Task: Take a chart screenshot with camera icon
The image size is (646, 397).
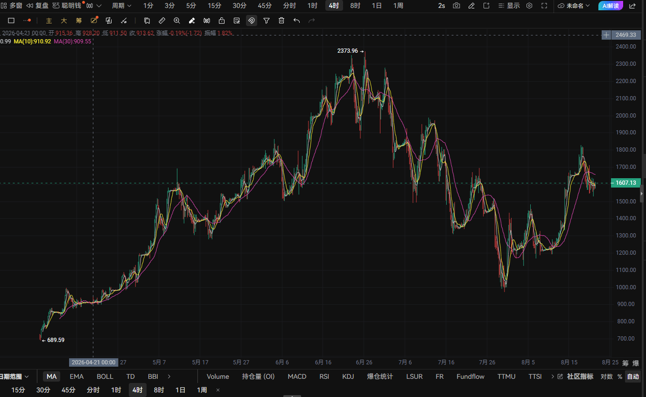Action: [456, 6]
